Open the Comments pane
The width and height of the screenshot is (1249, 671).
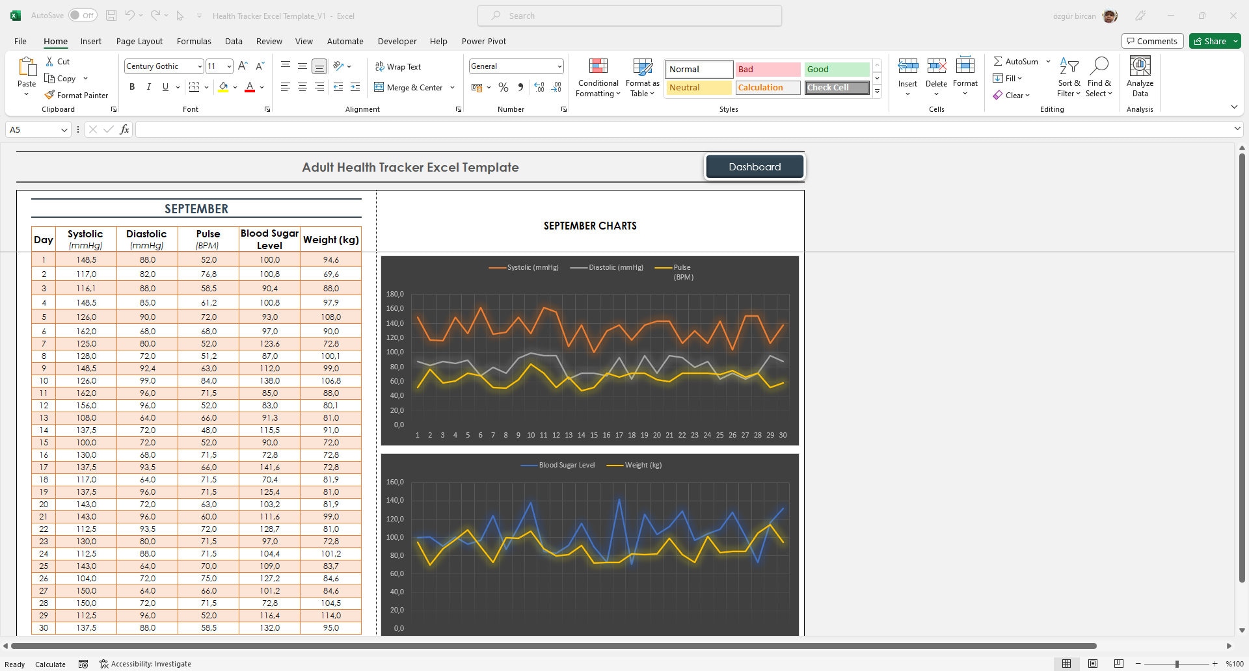[1152, 40]
